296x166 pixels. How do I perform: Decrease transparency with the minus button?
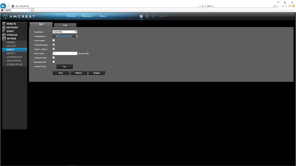[x=54, y=36]
